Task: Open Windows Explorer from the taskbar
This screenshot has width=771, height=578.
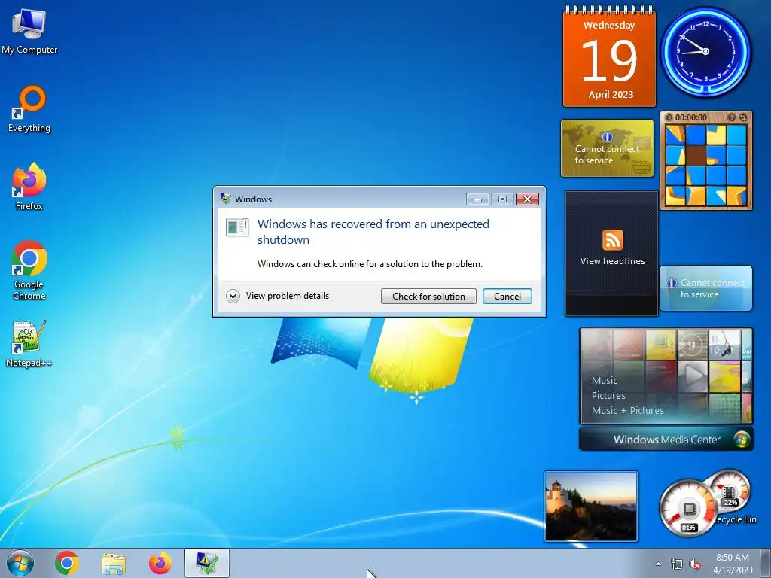Action: point(114,563)
